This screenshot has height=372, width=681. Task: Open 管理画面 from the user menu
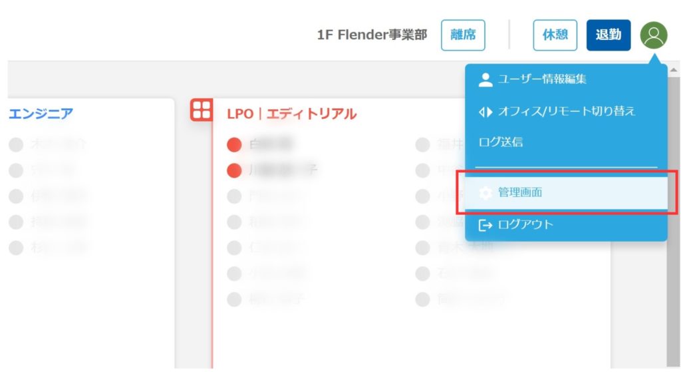pyautogui.click(x=520, y=193)
